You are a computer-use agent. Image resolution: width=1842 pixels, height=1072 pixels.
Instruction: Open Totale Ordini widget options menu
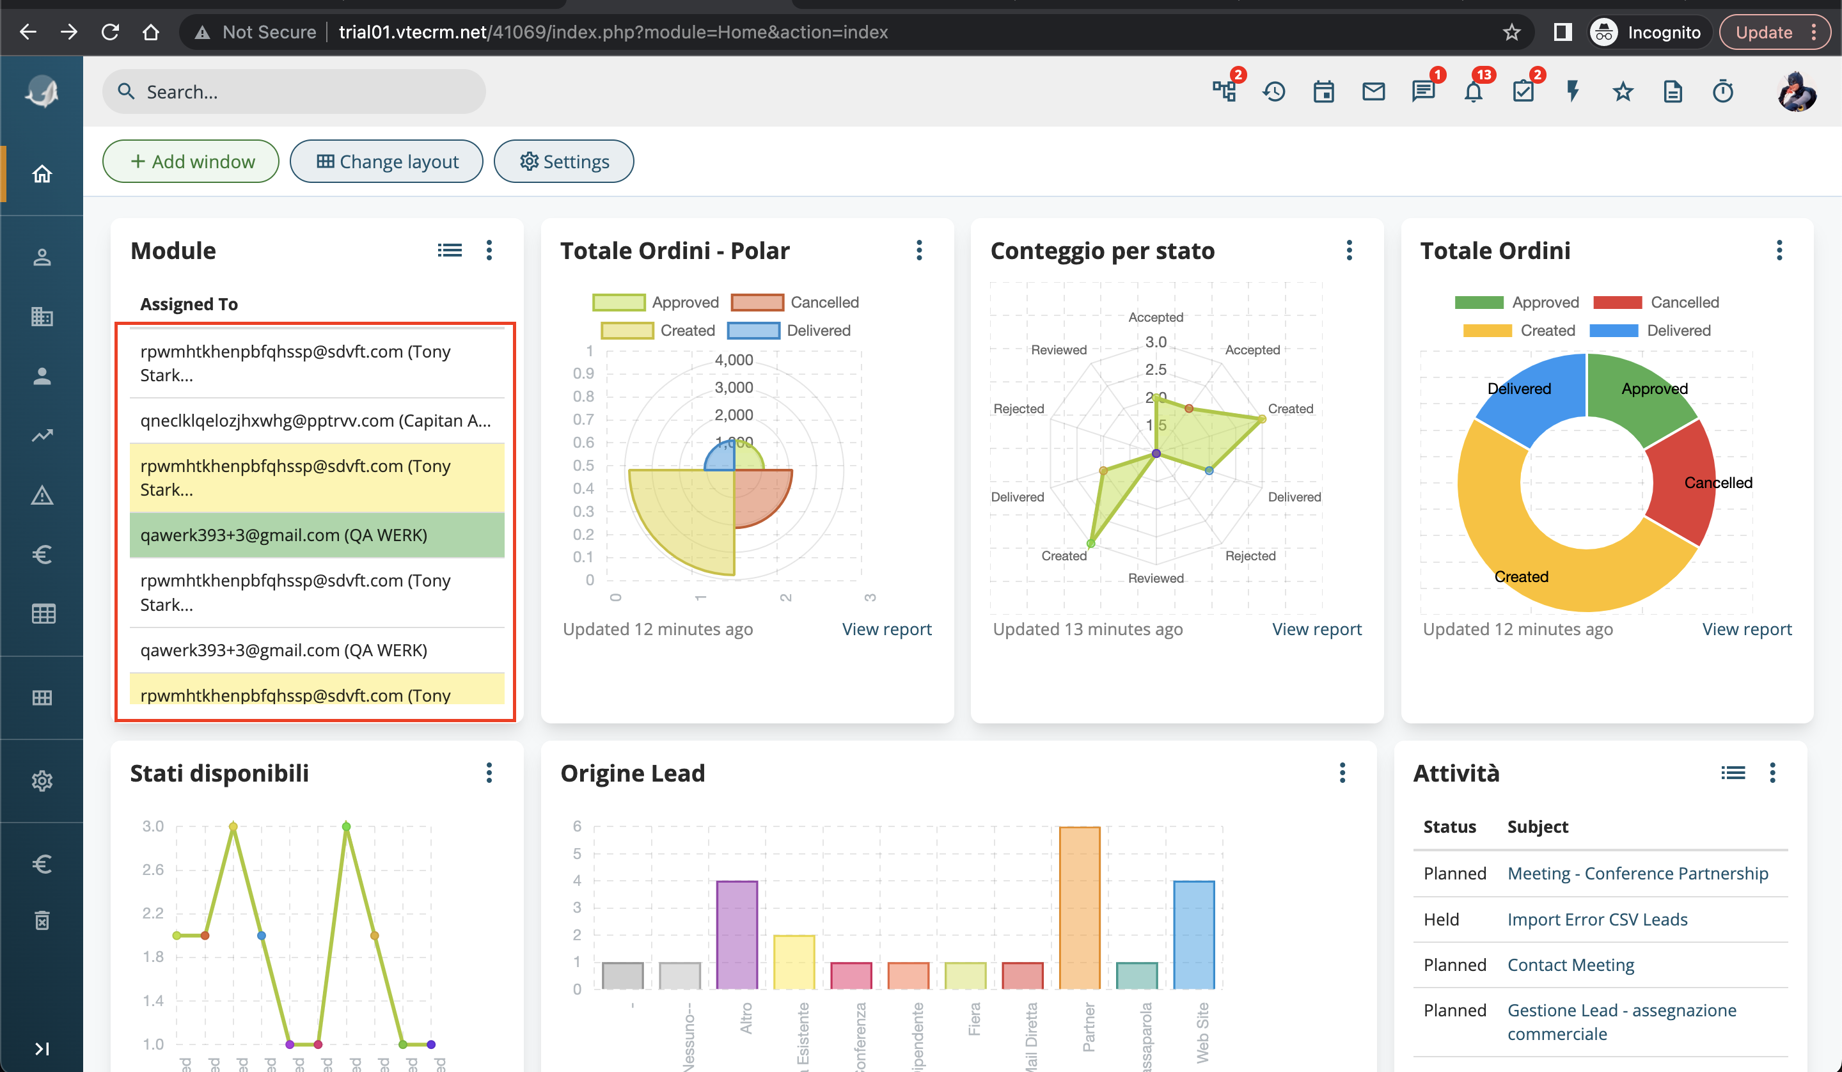point(1779,250)
